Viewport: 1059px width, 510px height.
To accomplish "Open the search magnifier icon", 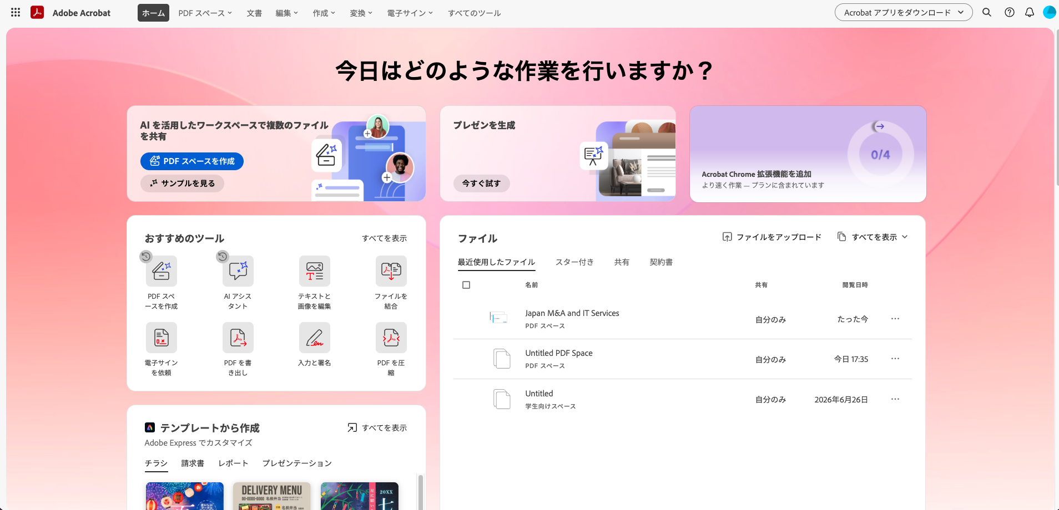I will coord(987,12).
